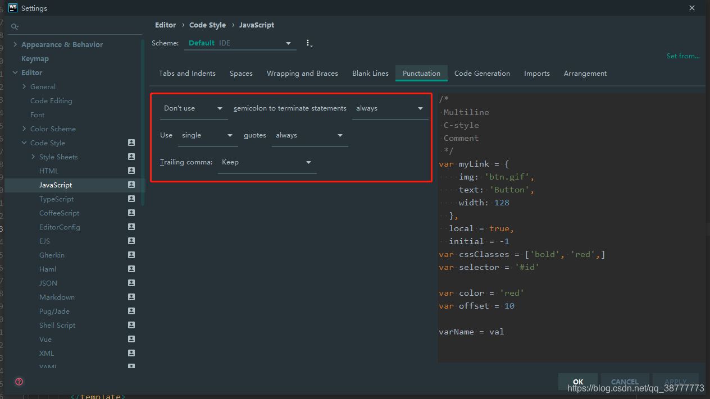The width and height of the screenshot is (710, 399).
Task: Click Editor in the breadcrumb
Action: point(165,25)
